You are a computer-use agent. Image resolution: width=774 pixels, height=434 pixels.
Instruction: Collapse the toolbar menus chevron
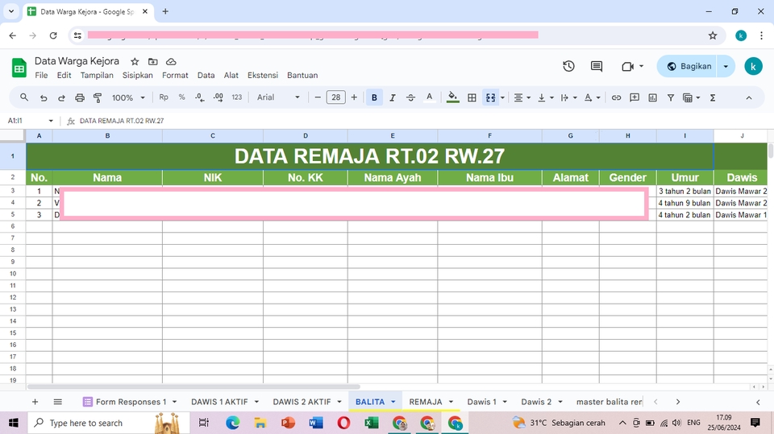(749, 97)
